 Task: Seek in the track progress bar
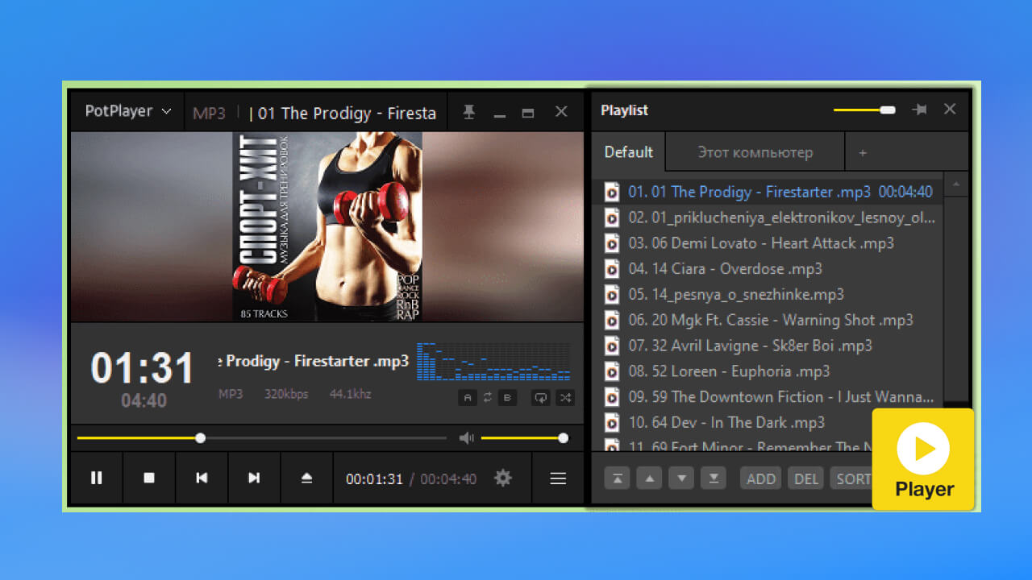tap(261, 438)
